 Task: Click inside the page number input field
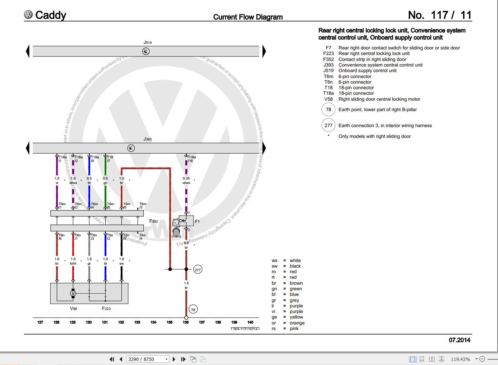tap(143, 359)
